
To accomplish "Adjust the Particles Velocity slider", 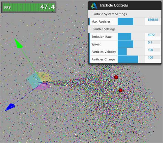I will click(131, 51).
